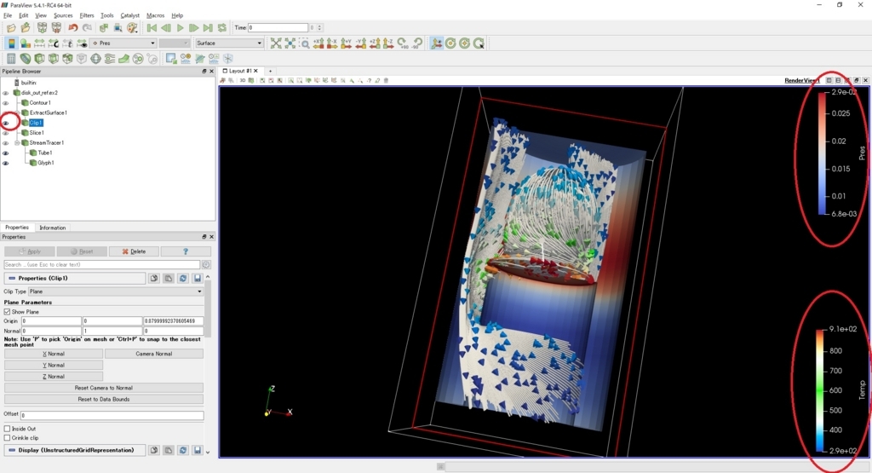Click the Z Normal button
Viewport: 872px width, 473px height.
pyautogui.click(x=54, y=377)
